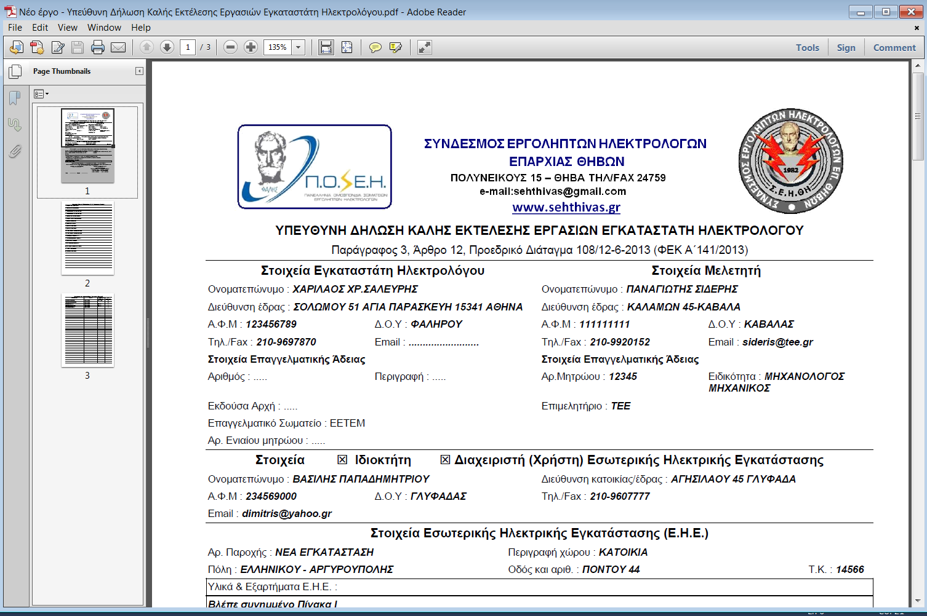The height and width of the screenshot is (616, 927).
Task: Open the zoom percentage dropdown
Action: point(299,47)
